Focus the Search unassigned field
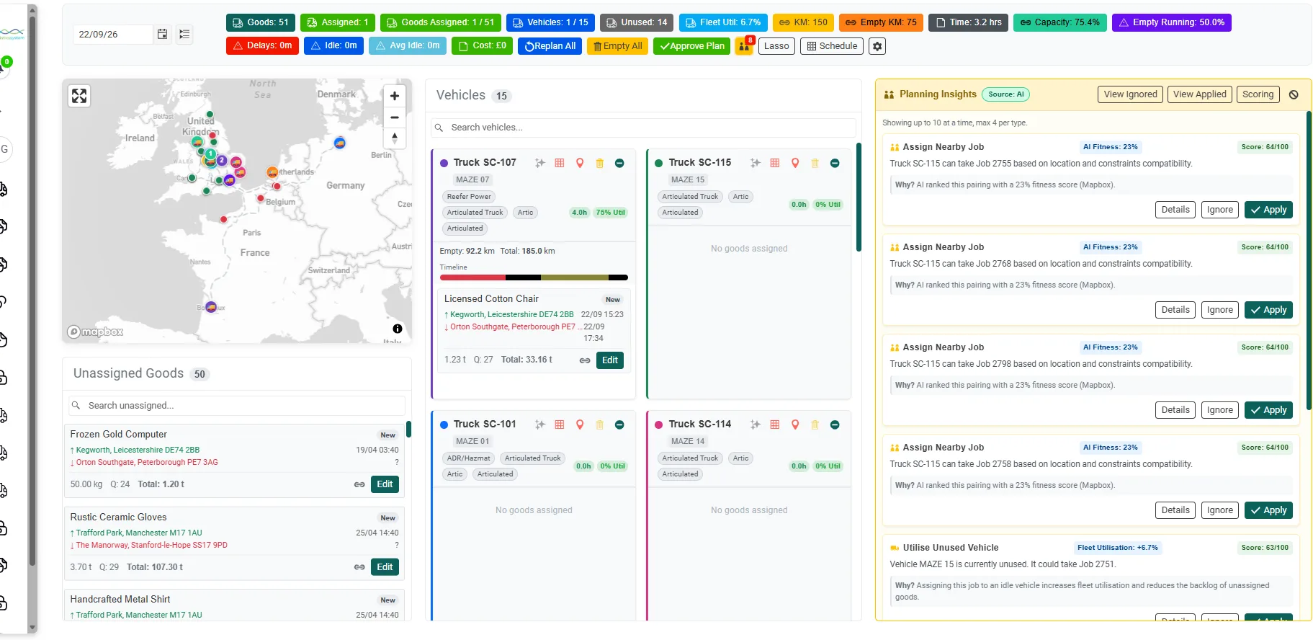The image size is (1313, 640). pyautogui.click(x=237, y=406)
